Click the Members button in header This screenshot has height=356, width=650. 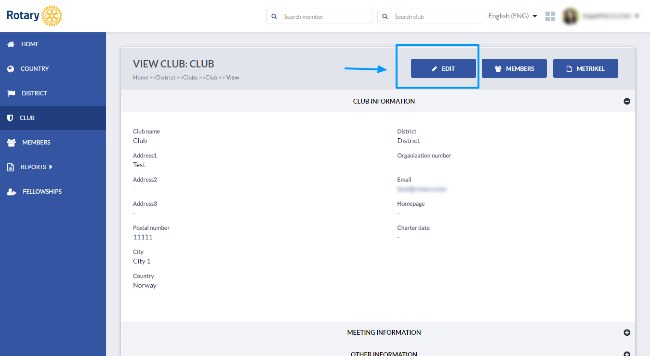click(514, 68)
